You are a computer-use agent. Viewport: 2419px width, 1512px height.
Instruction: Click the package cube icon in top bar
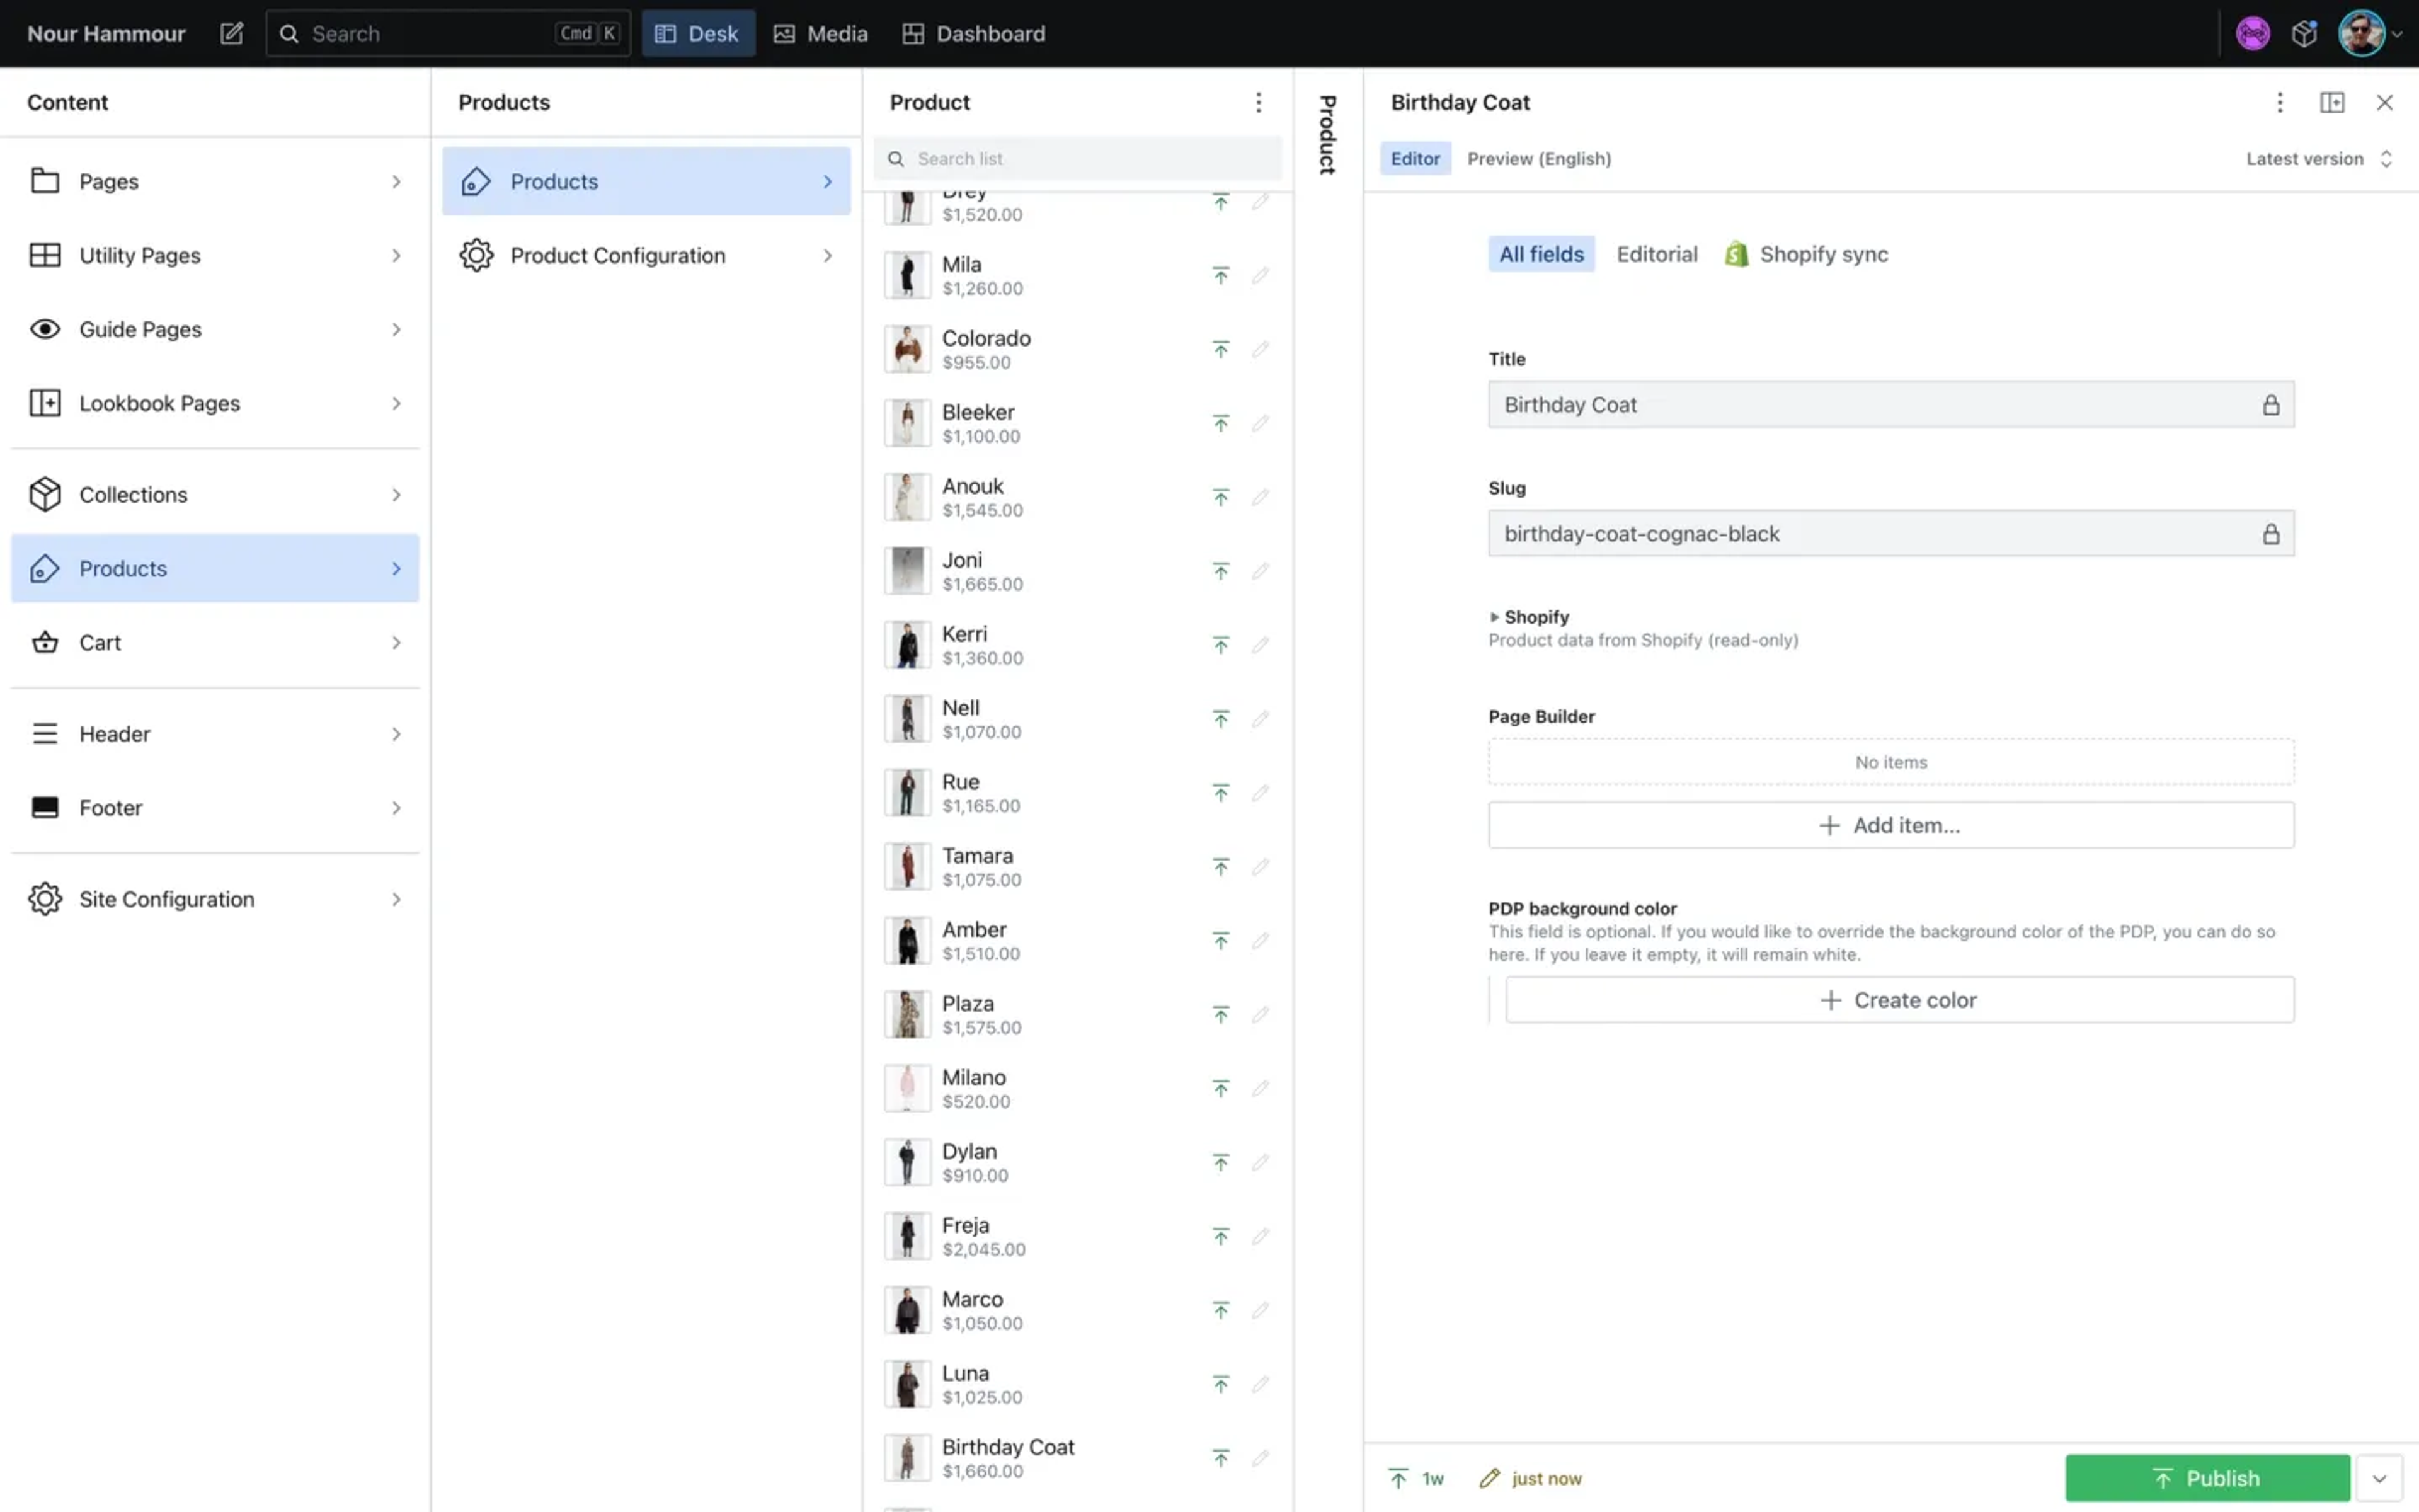(x=2304, y=34)
